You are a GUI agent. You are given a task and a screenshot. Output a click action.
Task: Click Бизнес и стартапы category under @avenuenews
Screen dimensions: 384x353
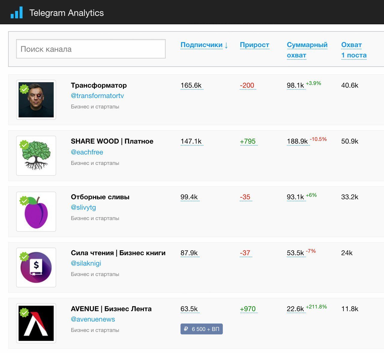pos(95,330)
